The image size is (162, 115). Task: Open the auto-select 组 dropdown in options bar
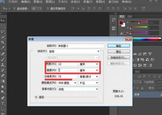pyautogui.click(x=37, y=9)
